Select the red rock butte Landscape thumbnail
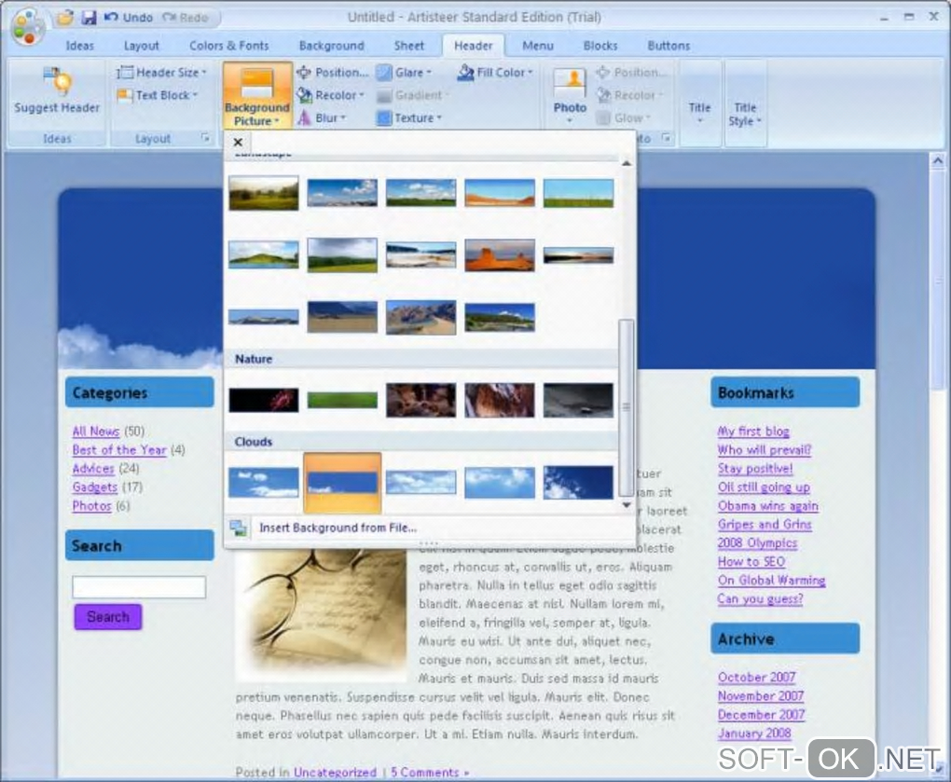 pyautogui.click(x=500, y=255)
